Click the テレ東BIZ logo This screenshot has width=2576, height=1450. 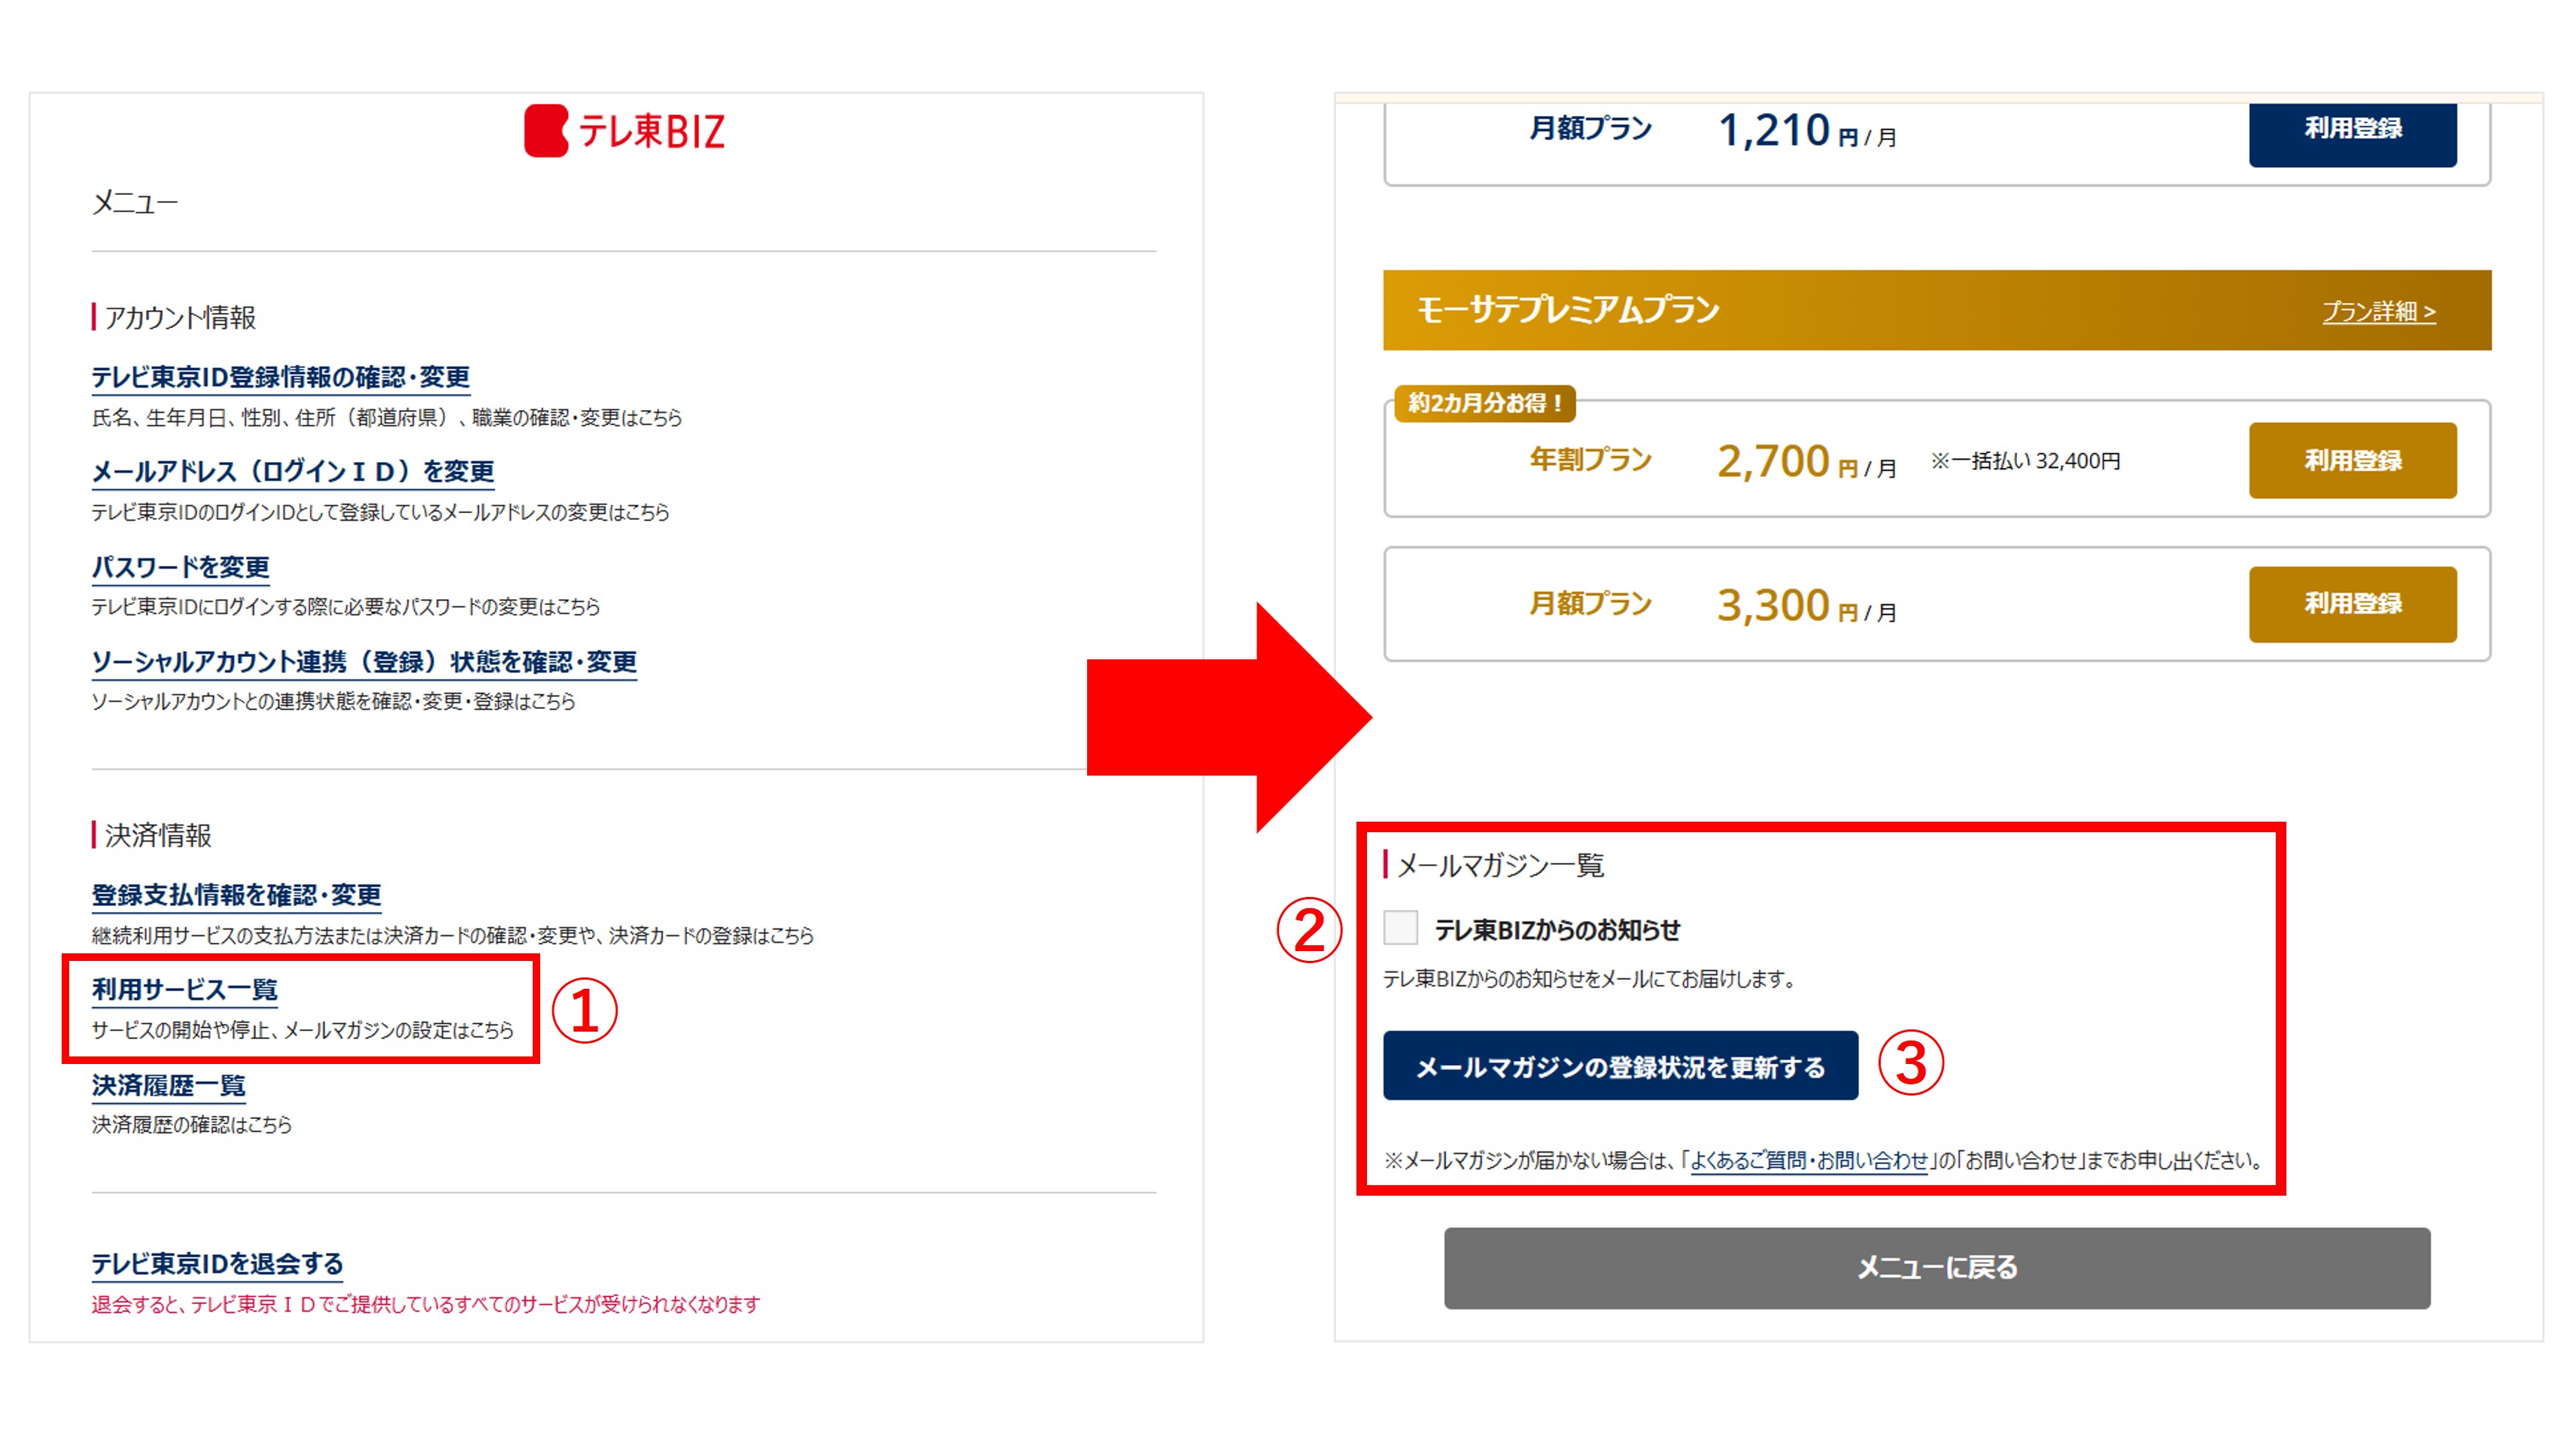[x=625, y=131]
